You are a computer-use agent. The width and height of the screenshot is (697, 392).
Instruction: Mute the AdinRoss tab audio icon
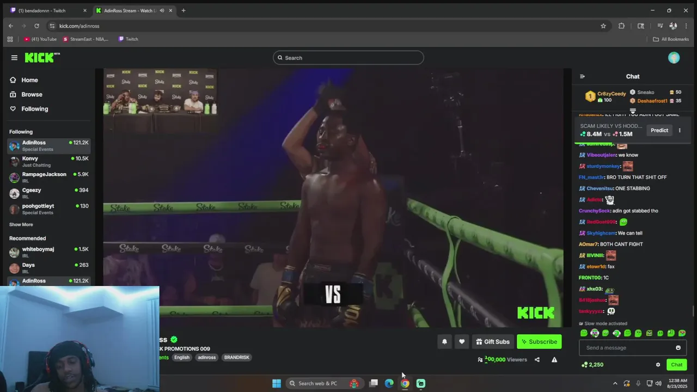[x=162, y=10]
